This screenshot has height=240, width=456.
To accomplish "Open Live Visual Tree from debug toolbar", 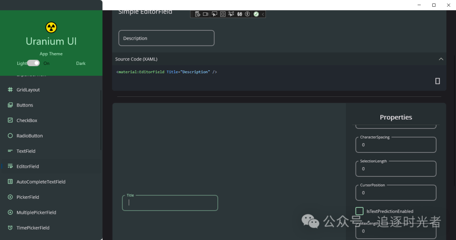I will pyautogui.click(x=197, y=14).
